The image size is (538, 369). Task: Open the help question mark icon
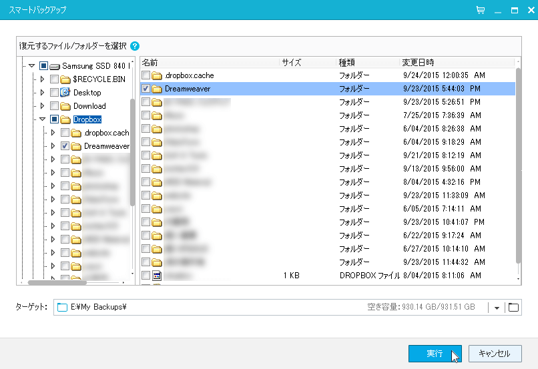click(135, 46)
